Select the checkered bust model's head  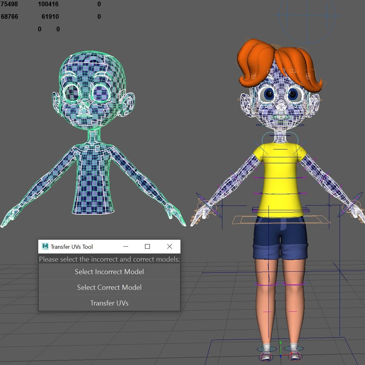coord(93,91)
